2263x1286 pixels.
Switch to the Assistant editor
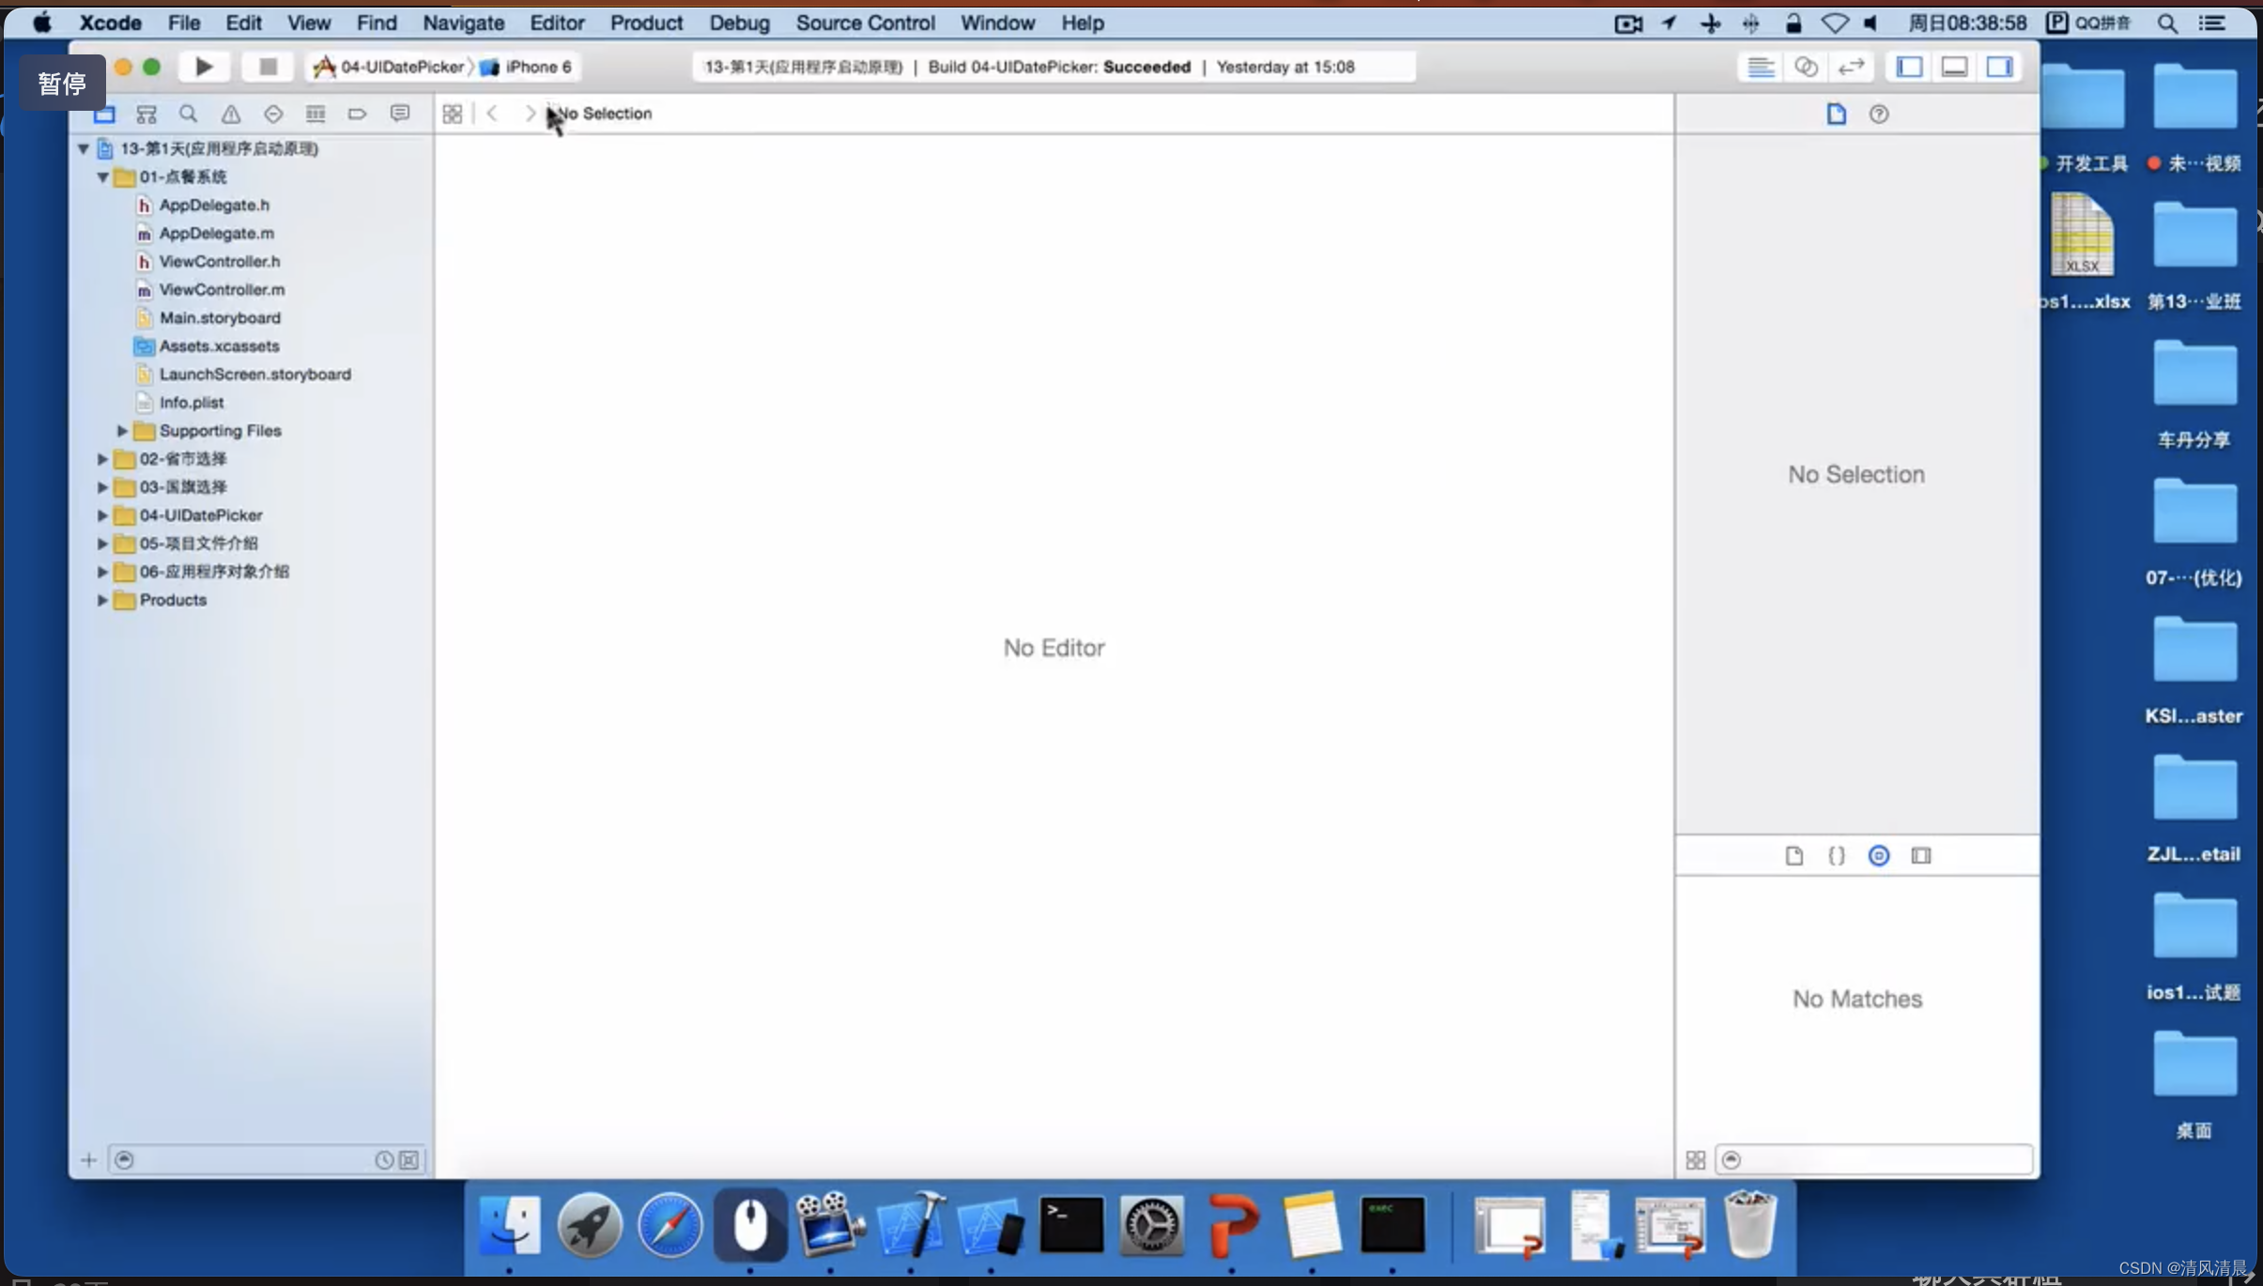click(x=1806, y=67)
